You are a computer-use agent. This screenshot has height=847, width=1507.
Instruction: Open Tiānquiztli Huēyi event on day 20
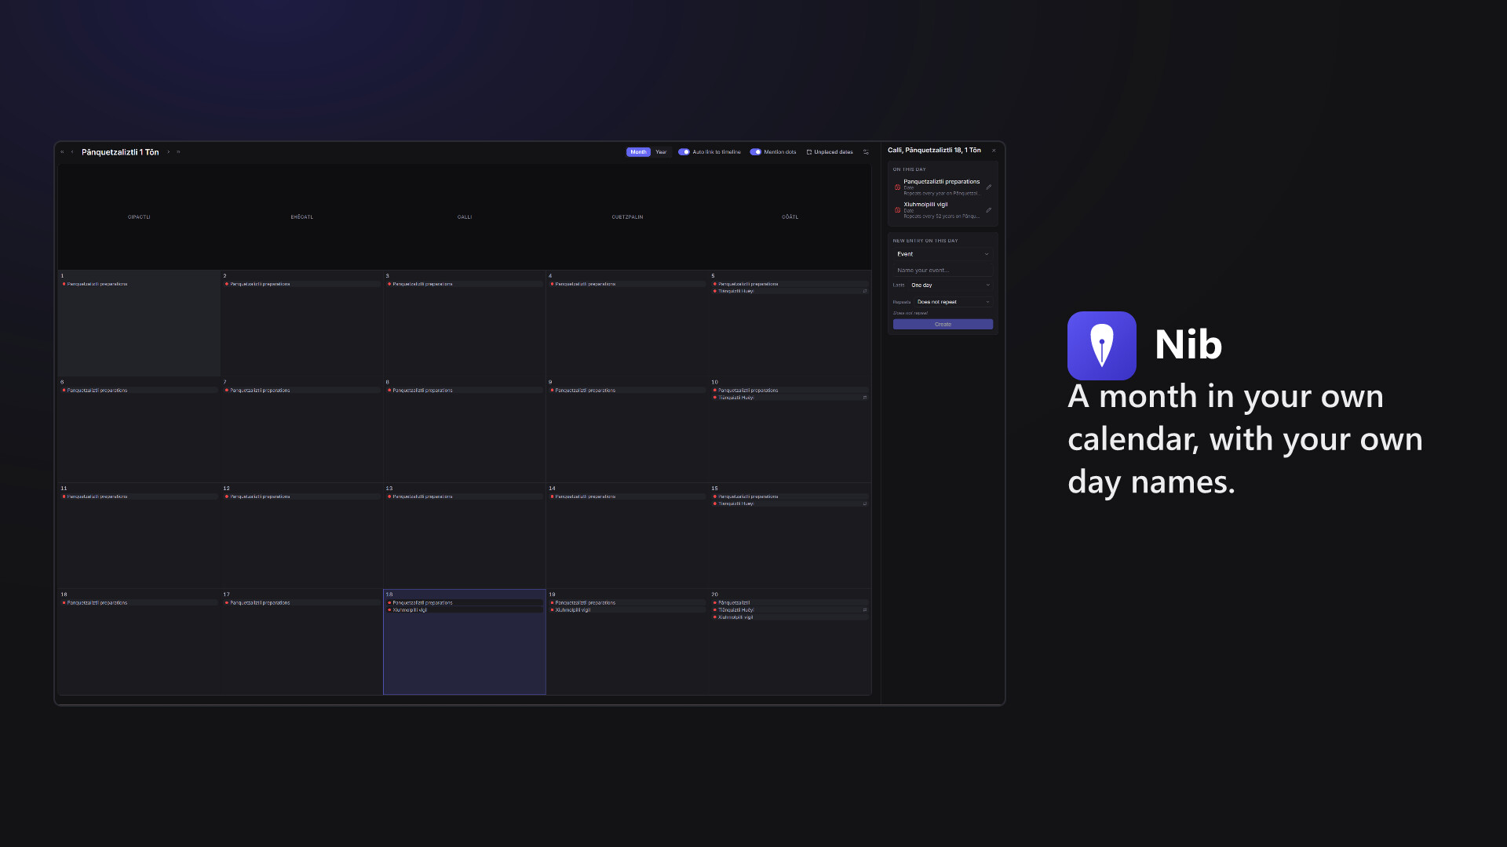(790, 610)
